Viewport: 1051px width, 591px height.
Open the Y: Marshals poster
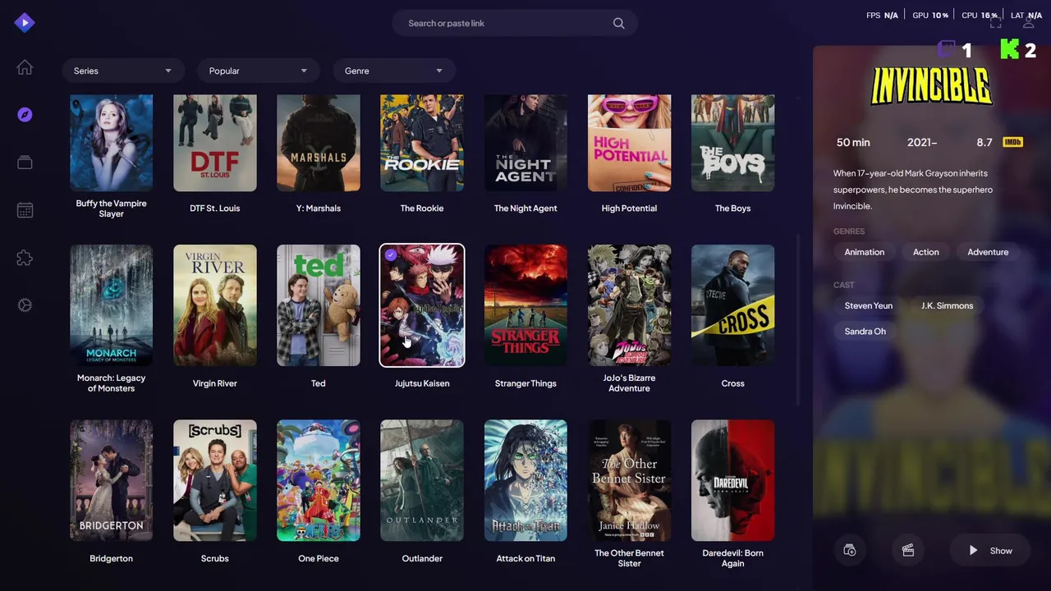[319, 143]
